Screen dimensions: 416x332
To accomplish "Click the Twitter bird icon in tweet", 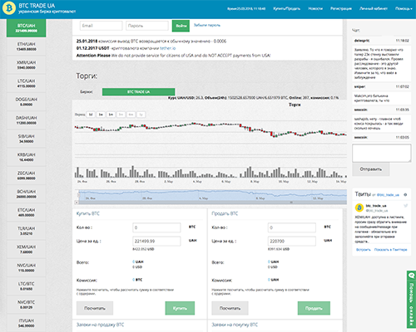I will pos(406,206).
